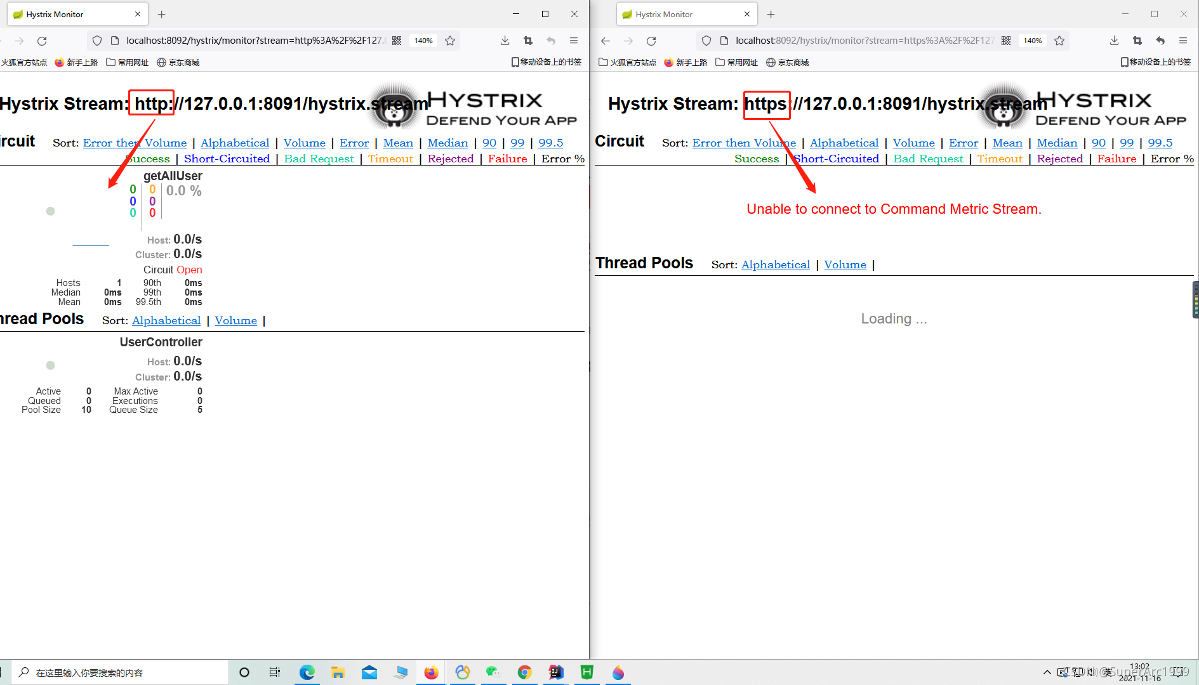The height and width of the screenshot is (685, 1199).
Task: Go back in right Firefox window
Action: point(606,41)
